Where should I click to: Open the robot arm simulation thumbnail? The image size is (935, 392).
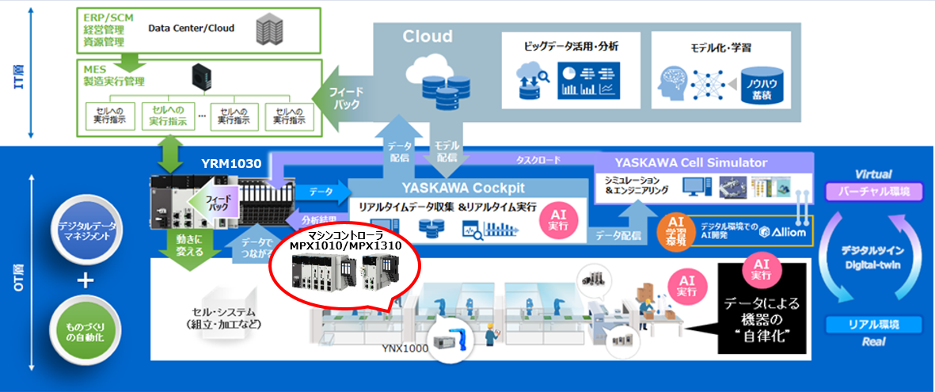point(732,186)
